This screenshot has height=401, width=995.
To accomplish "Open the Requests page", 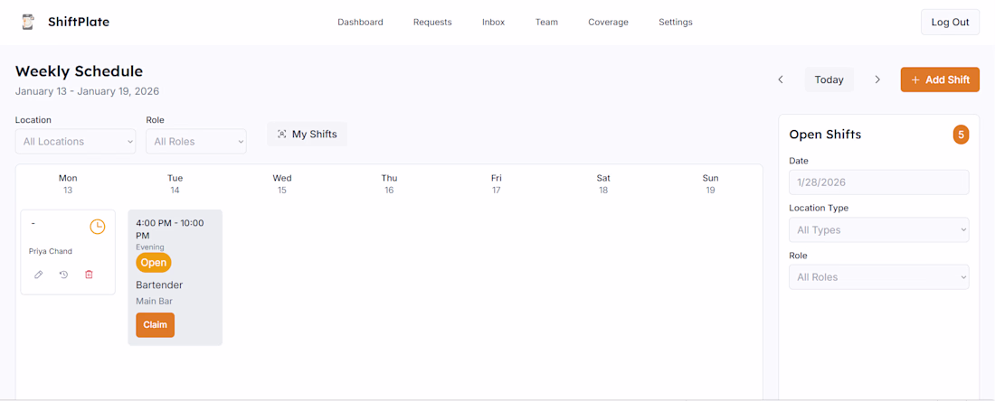I will [432, 23].
